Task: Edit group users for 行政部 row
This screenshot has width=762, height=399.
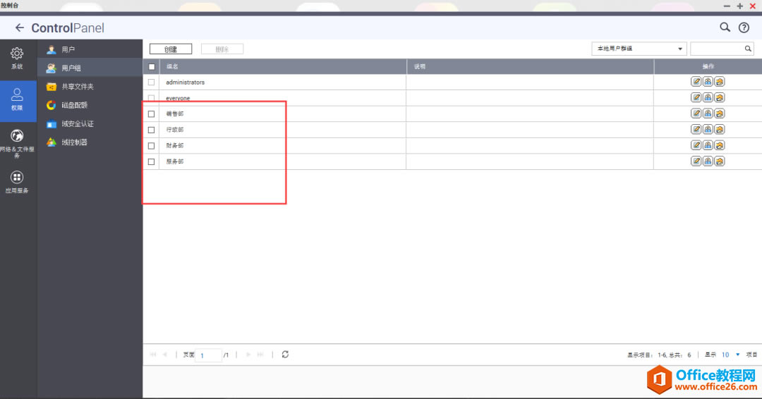Action: pyautogui.click(x=708, y=129)
